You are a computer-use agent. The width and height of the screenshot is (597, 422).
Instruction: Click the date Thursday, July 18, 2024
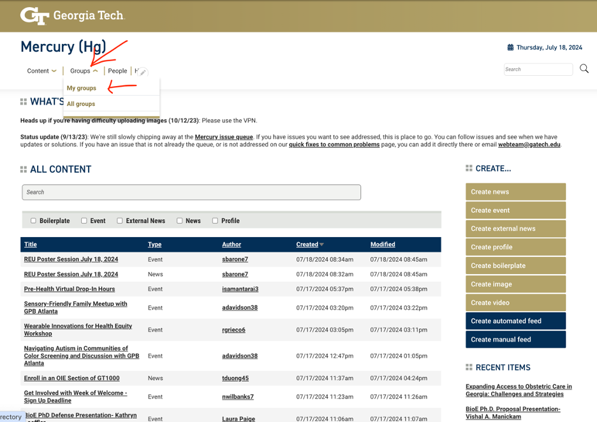pyautogui.click(x=549, y=47)
